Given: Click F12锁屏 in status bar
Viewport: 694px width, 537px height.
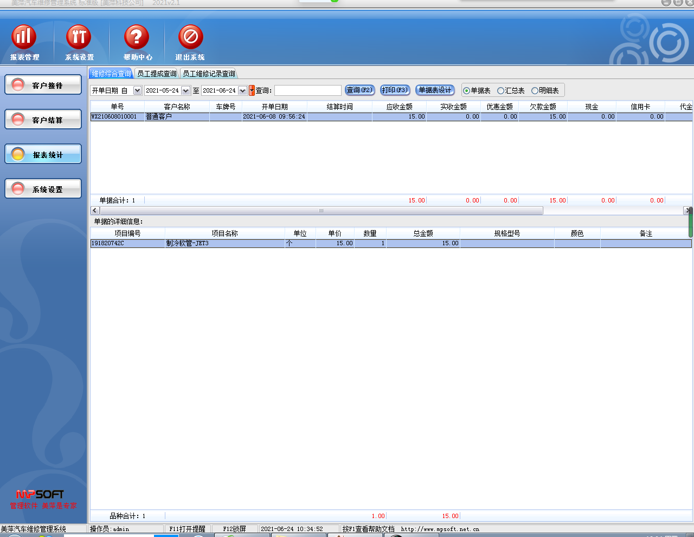Looking at the screenshot, I should [234, 529].
